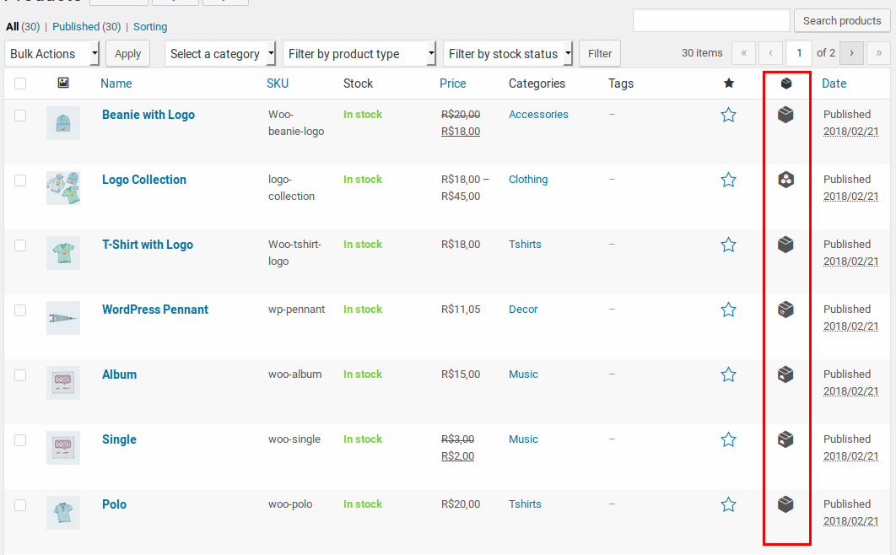Open the WordPress Pennant thumbnail
Image resolution: width=896 pixels, height=555 pixels.
63,318
